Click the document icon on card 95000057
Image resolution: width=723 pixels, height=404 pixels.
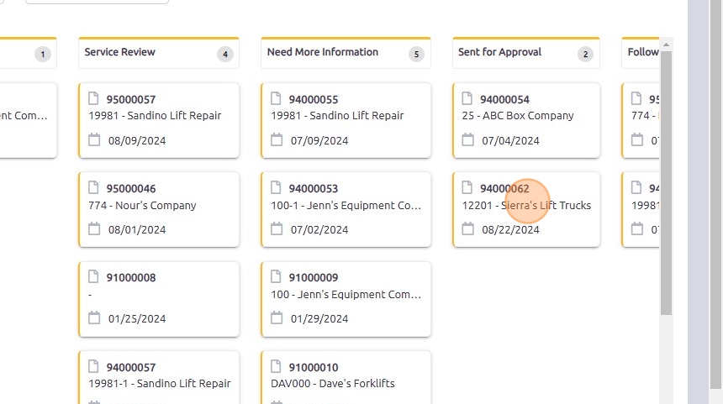tap(94, 99)
